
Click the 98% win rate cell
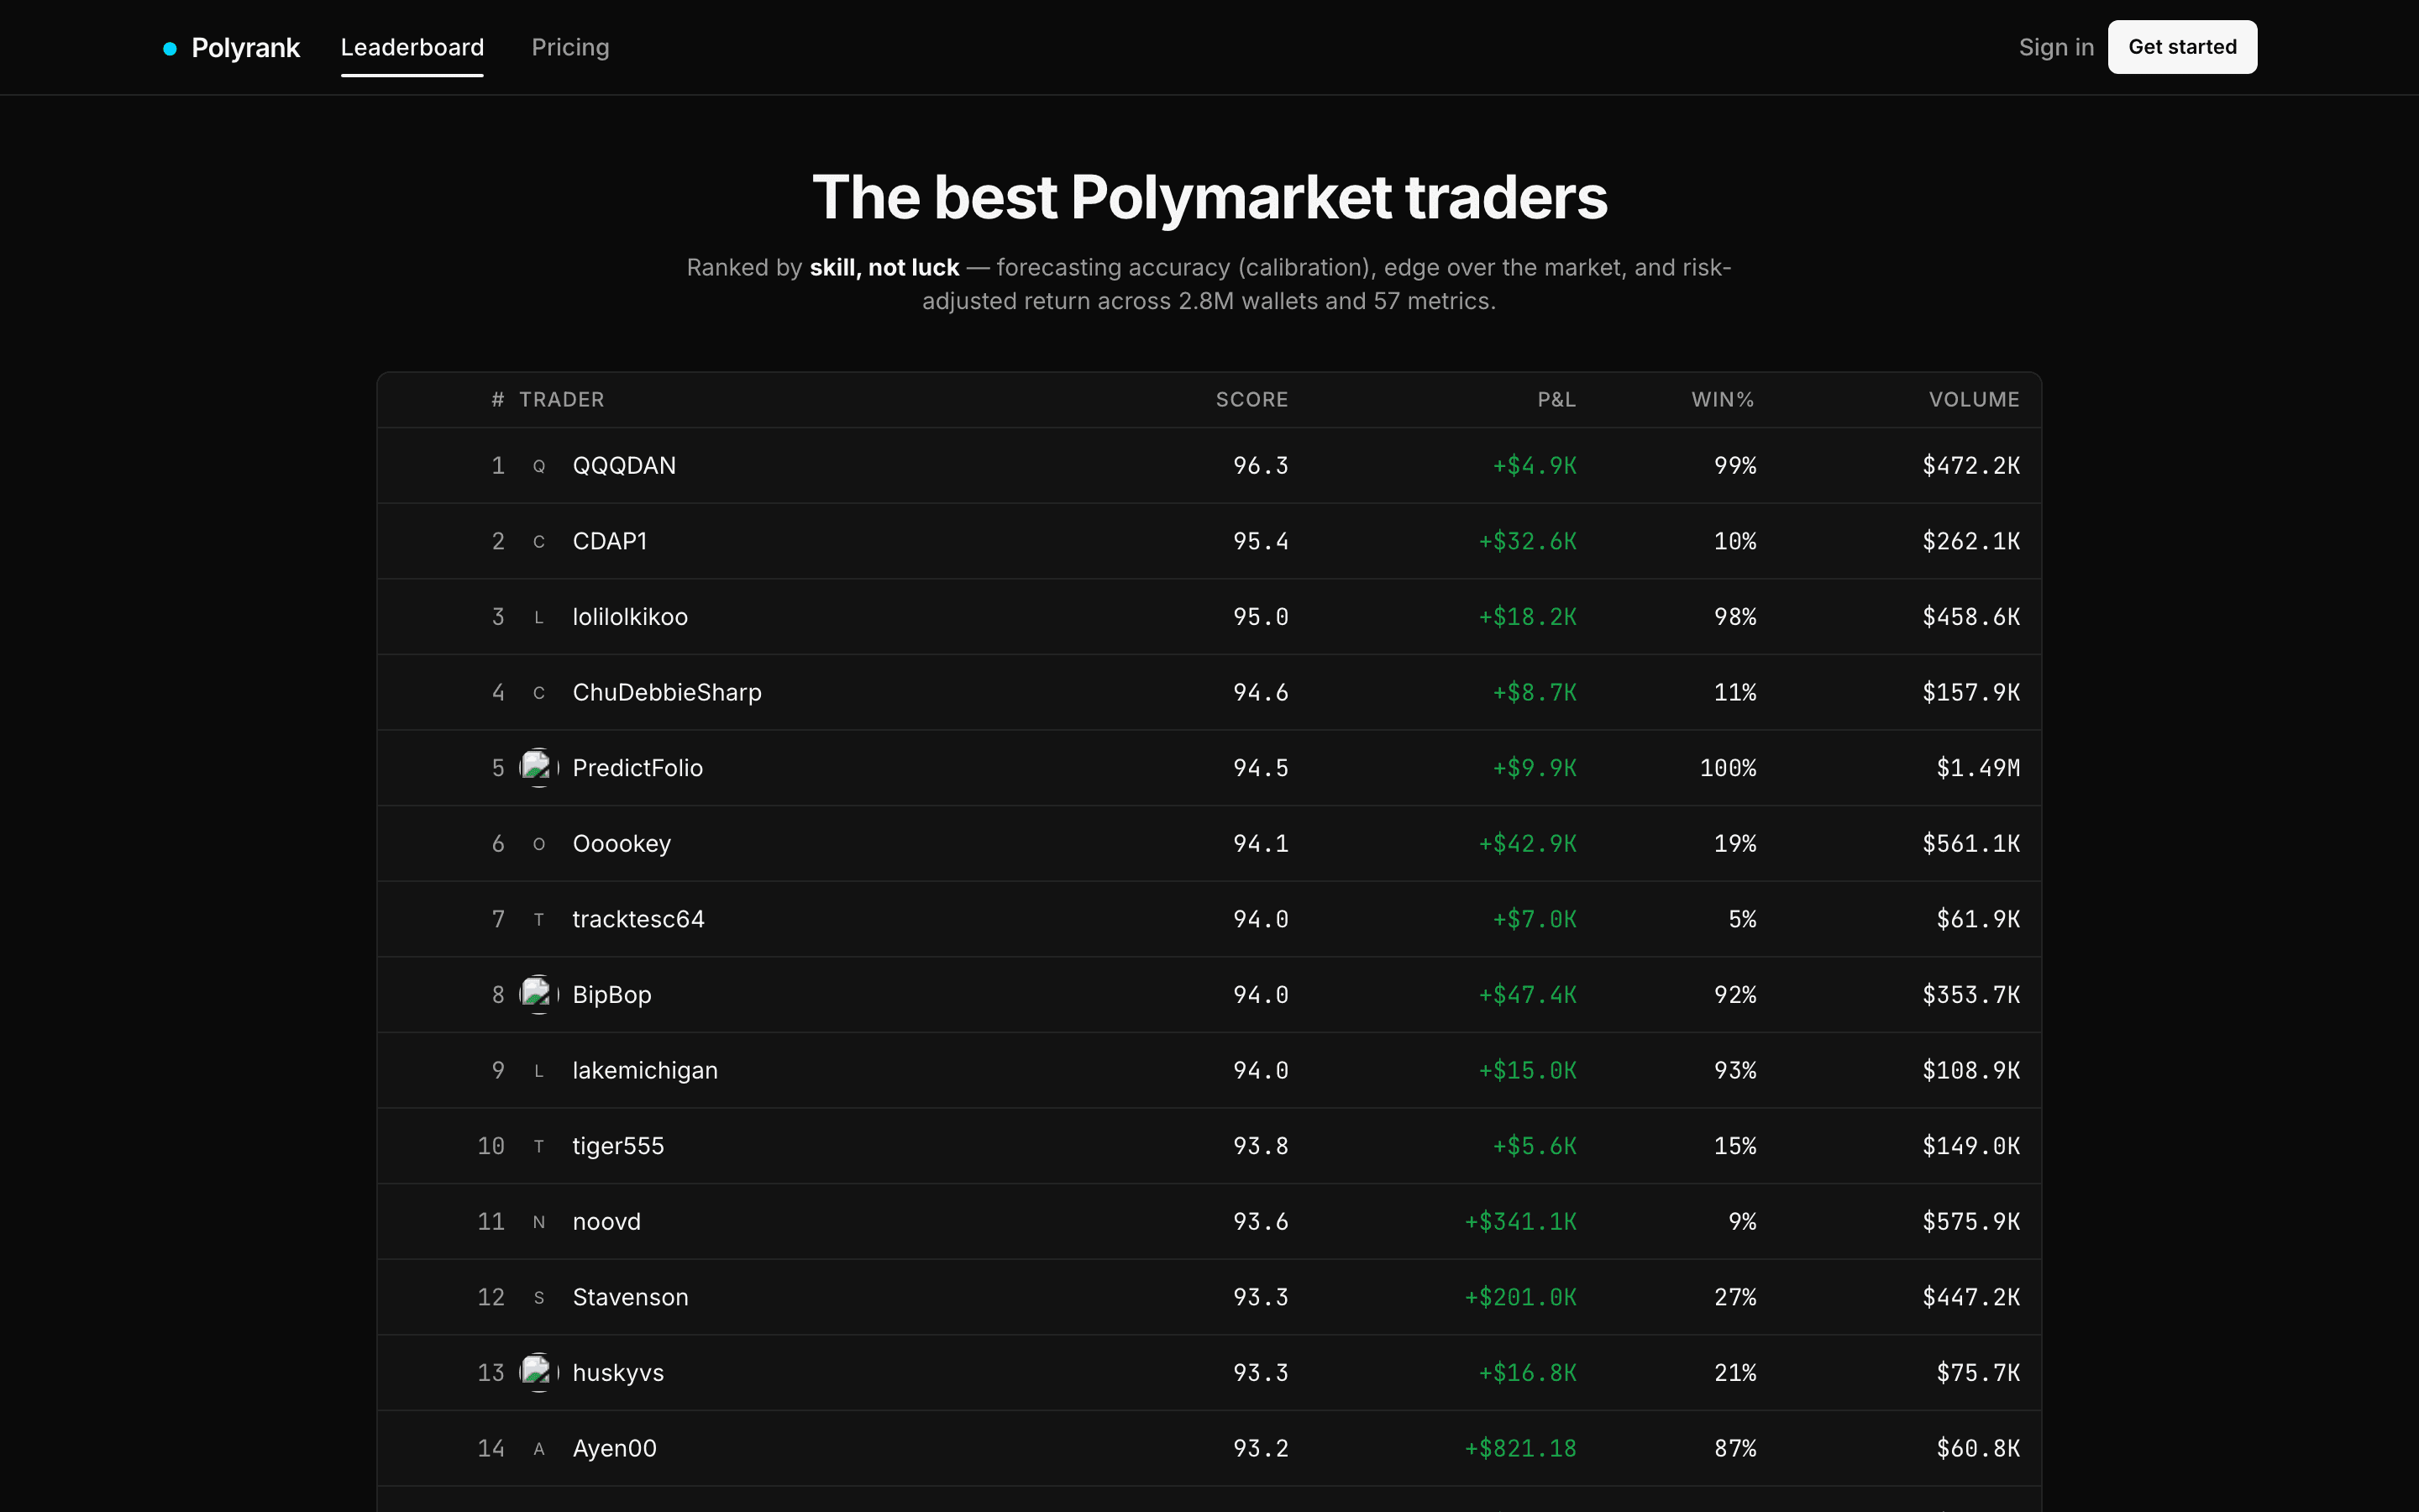click(1735, 617)
